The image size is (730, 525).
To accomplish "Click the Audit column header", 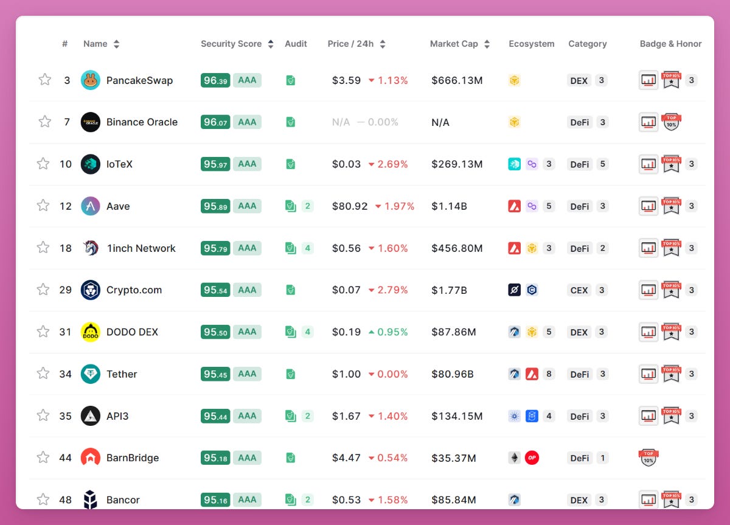I will tap(296, 44).
